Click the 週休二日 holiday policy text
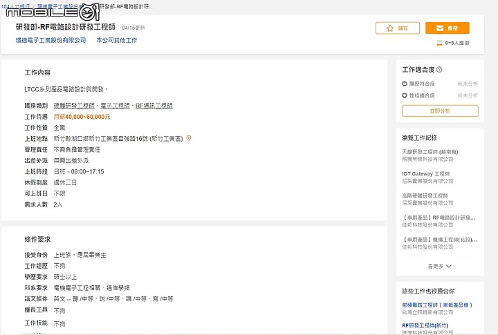Viewport: 498px width, 335px height. 65,183
